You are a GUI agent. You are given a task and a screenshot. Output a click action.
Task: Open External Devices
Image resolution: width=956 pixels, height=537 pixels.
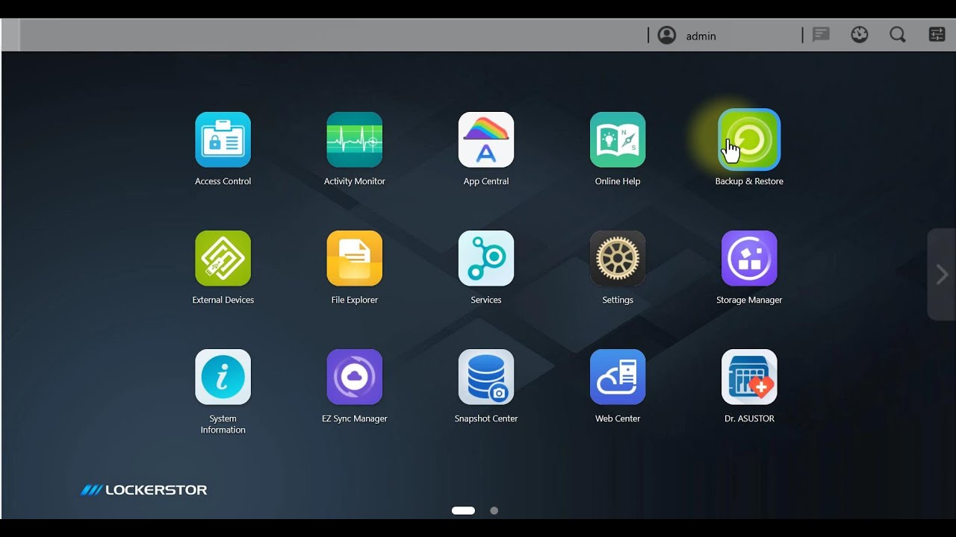pos(223,258)
